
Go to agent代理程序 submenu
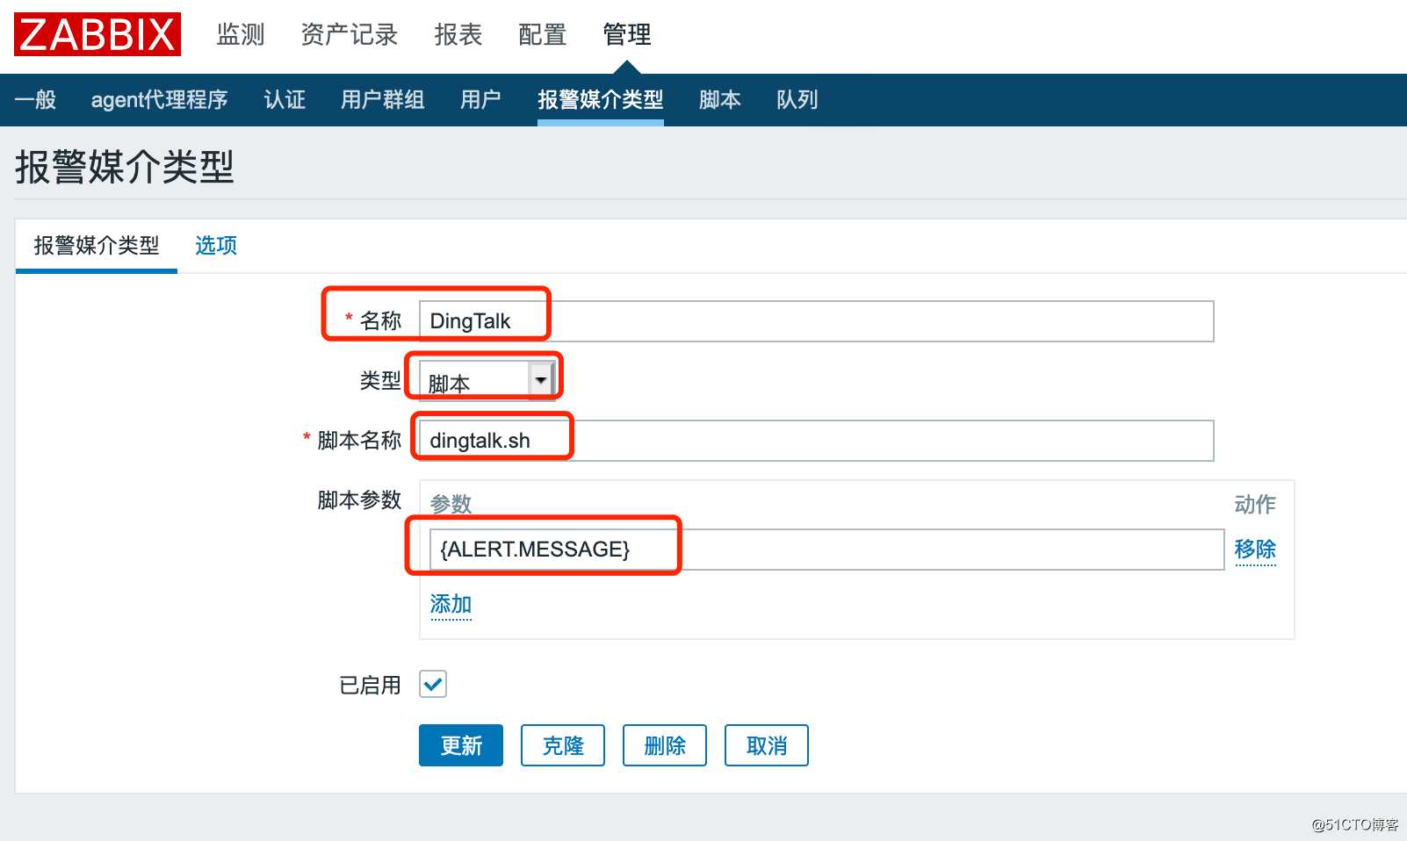pyautogui.click(x=159, y=99)
